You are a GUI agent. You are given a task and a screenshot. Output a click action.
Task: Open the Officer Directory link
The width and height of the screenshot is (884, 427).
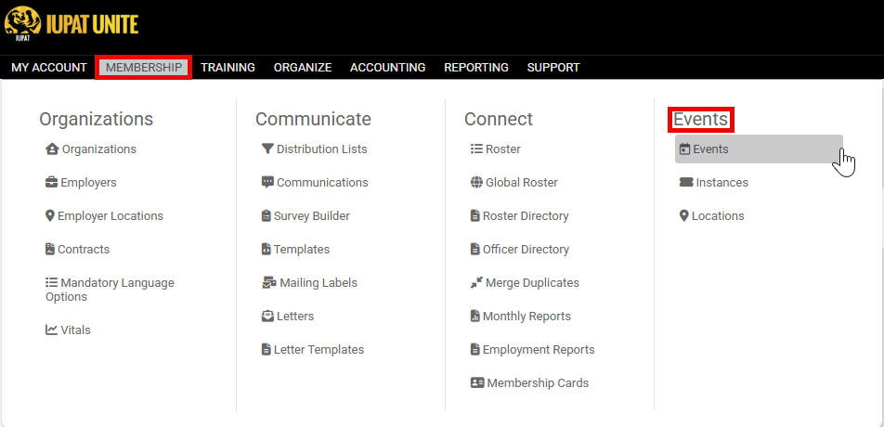click(x=526, y=249)
